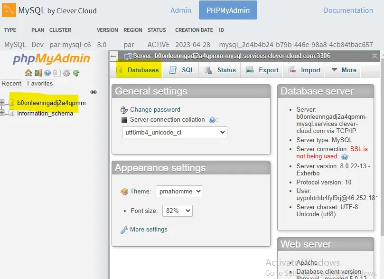Switch to the Admin tab
Viewport: 384px width, 279px height.
pyautogui.click(x=181, y=10)
